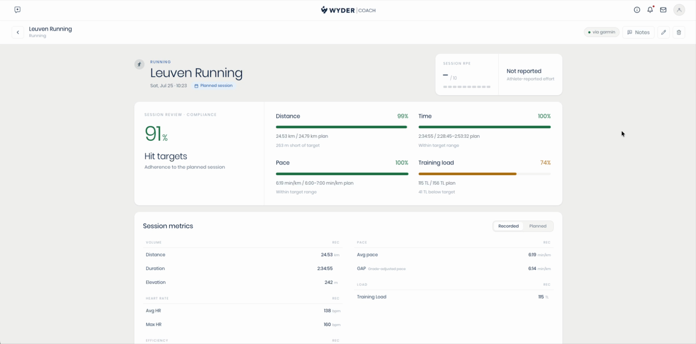The width and height of the screenshot is (696, 344).
Task: Click the Wyder Coach logo
Action: [x=348, y=10]
